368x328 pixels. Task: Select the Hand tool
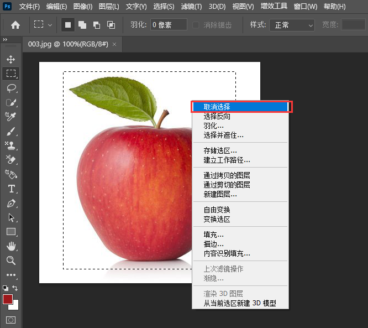pyautogui.click(x=11, y=246)
